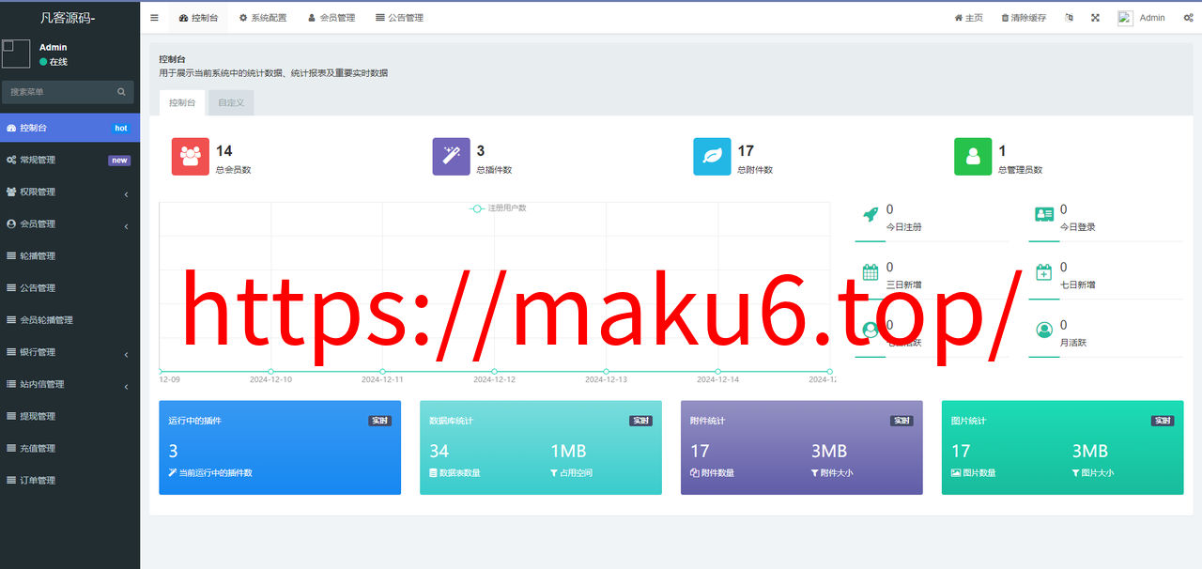
Task: Click the user circle icon beside 月活跃
Action: click(1044, 331)
